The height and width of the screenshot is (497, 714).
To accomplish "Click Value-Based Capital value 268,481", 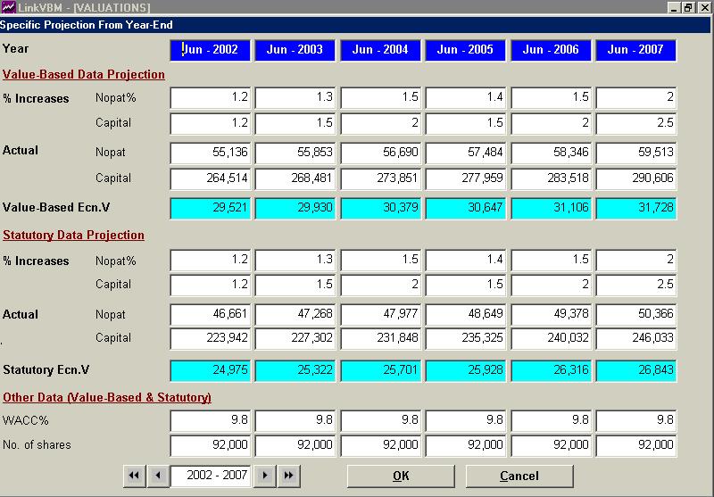I will [295, 178].
